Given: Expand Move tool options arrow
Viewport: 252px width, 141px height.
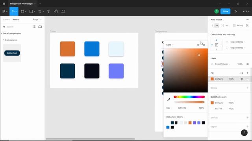Looking at the screenshot, I should [x=17, y=11].
